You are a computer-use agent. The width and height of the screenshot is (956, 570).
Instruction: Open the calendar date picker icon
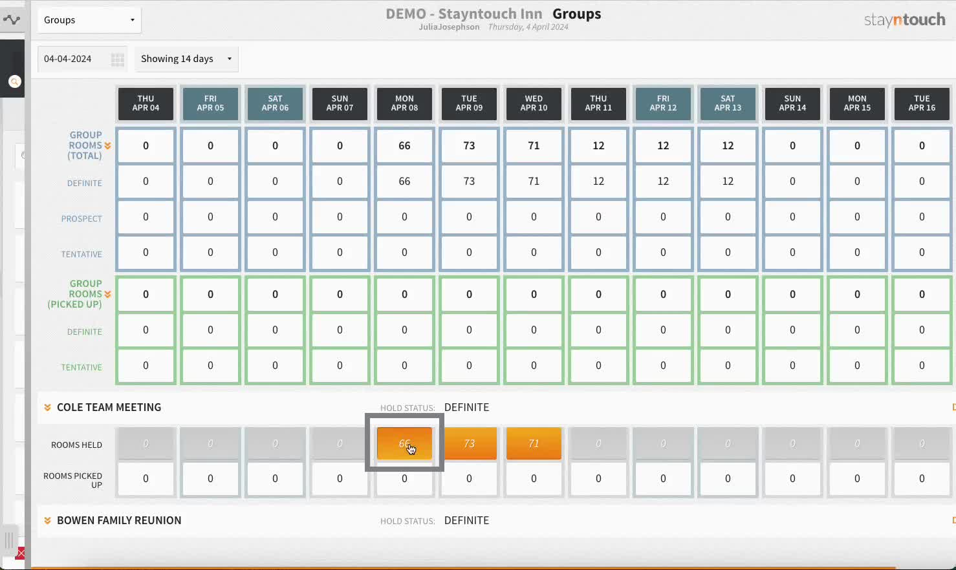tap(118, 59)
